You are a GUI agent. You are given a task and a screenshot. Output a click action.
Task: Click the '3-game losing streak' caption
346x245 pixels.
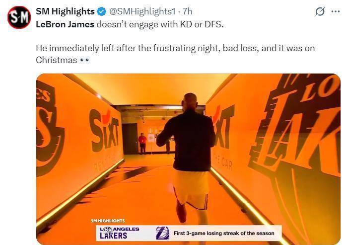pos(224,233)
